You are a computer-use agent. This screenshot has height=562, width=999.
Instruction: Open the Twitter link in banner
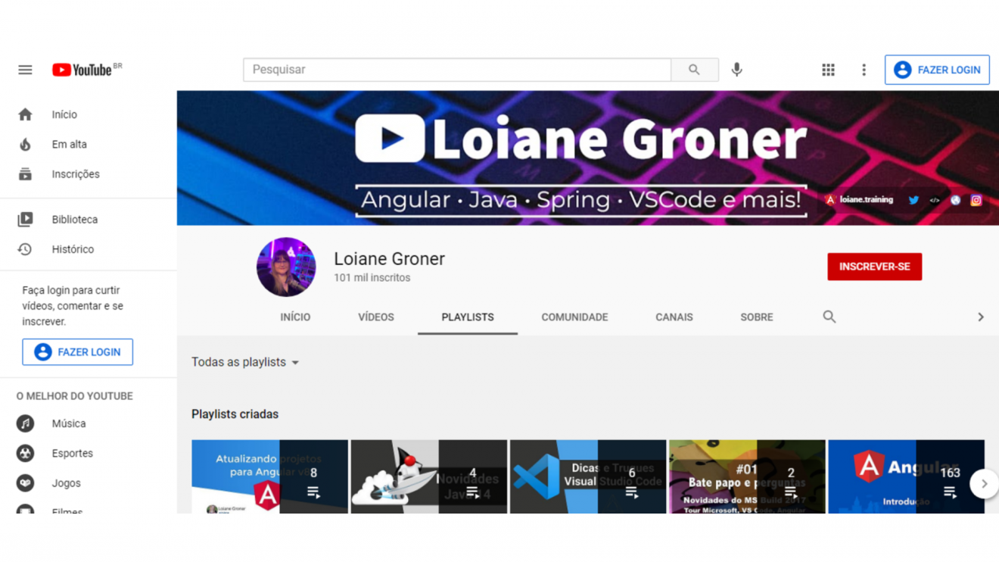click(913, 201)
